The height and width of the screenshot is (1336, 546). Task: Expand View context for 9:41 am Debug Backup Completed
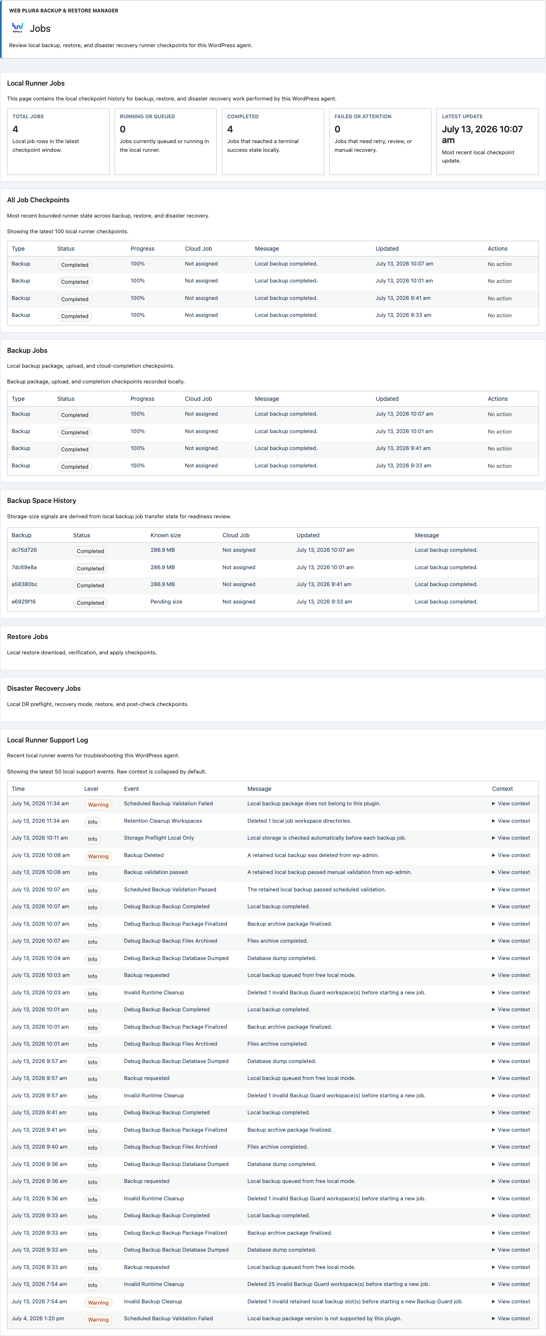[x=511, y=1112]
